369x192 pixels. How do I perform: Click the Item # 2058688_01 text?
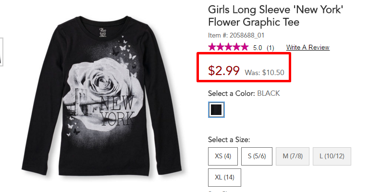pos(236,35)
